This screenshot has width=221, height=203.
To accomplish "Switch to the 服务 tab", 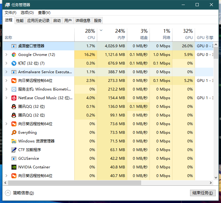I will tap(98, 21).
